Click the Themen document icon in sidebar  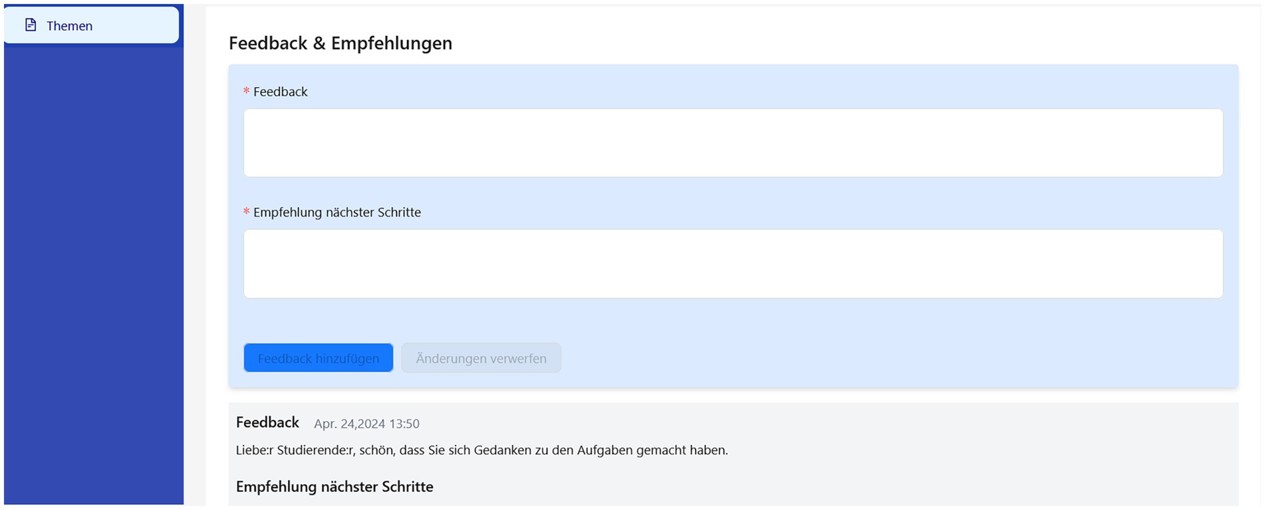click(31, 25)
